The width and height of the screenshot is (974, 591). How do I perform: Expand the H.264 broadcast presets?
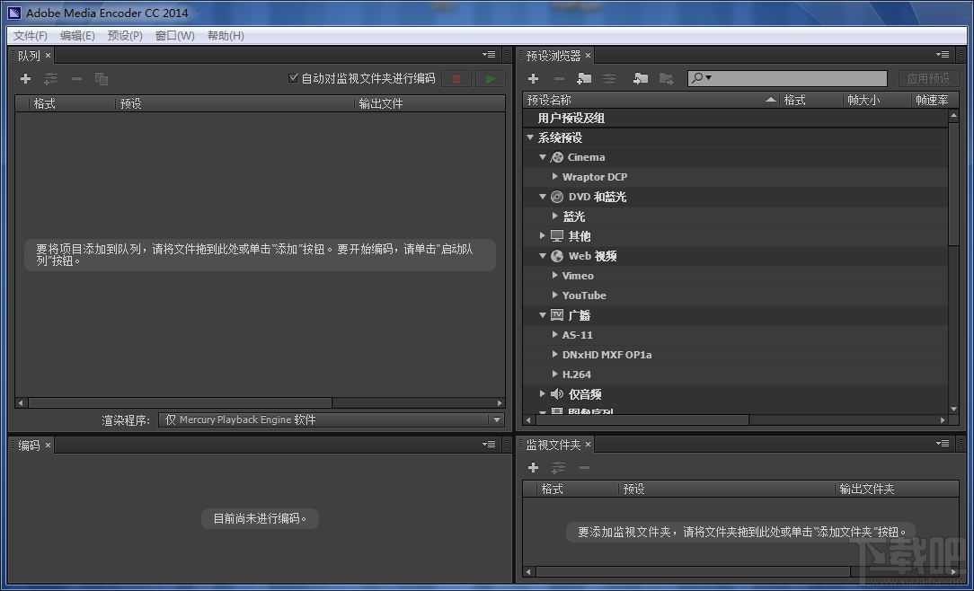(x=554, y=374)
